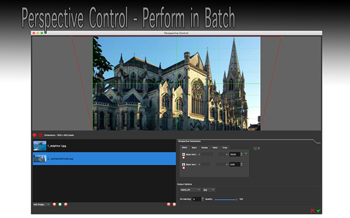Click the small ellipsis button beside the tabs
Viewport: 350px width, 218px height.
pyautogui.click(x=255, y=148)
